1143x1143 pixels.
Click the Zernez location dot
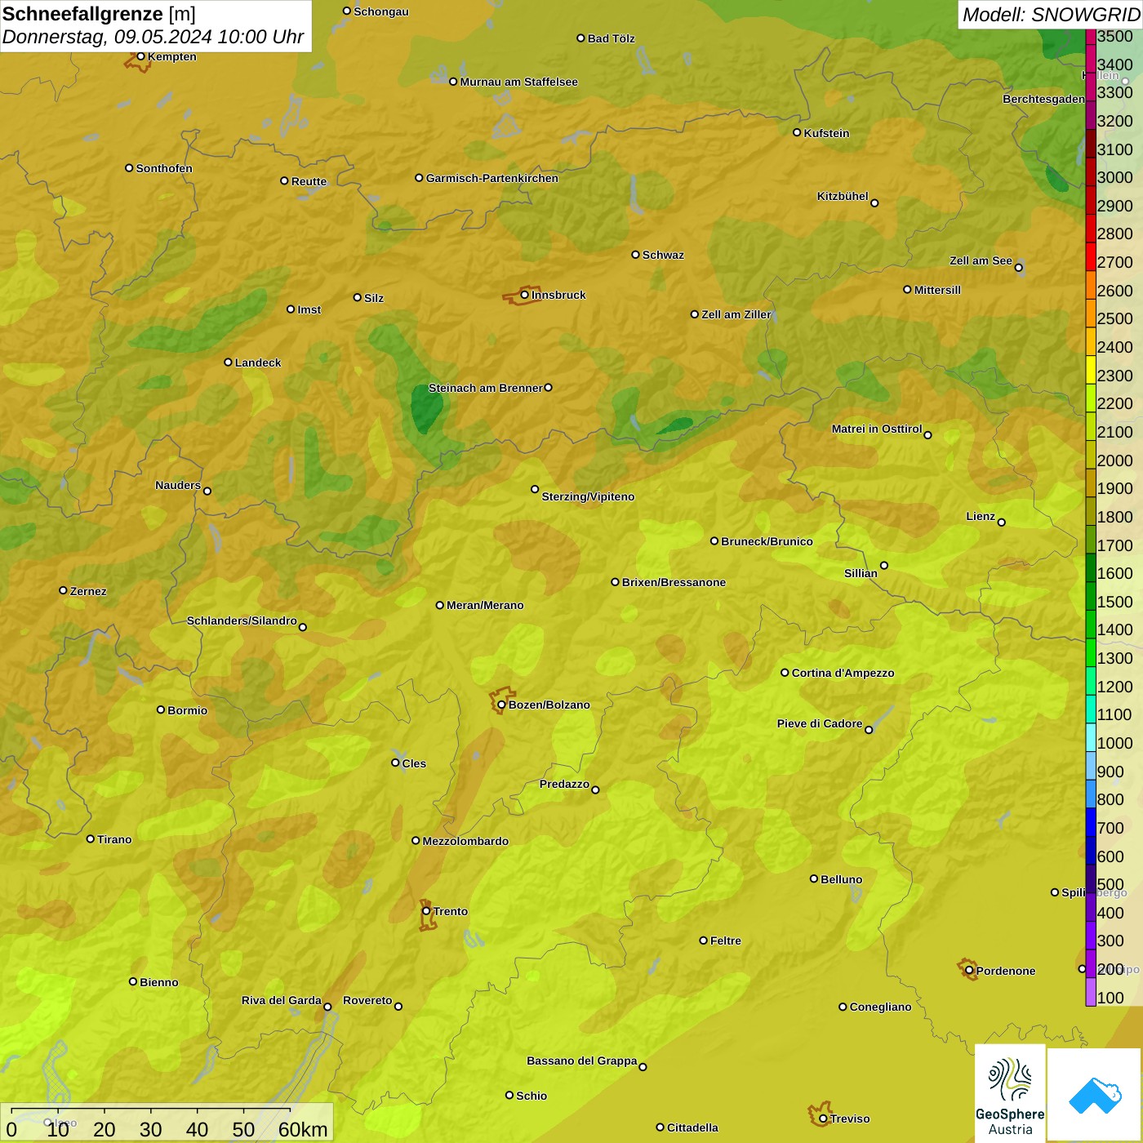tap(63, 590)
